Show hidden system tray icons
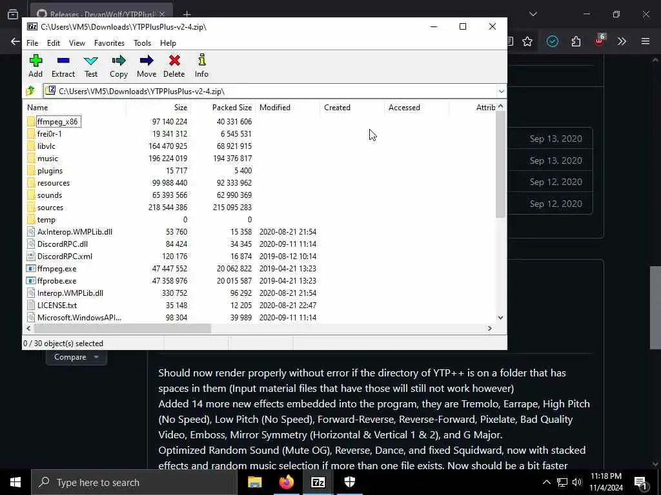661x495 pixels. pyautogui.click(x=546, y=482)
